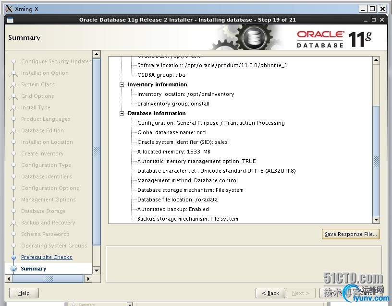Click the Grid Options step

click(x=37, y=96)
